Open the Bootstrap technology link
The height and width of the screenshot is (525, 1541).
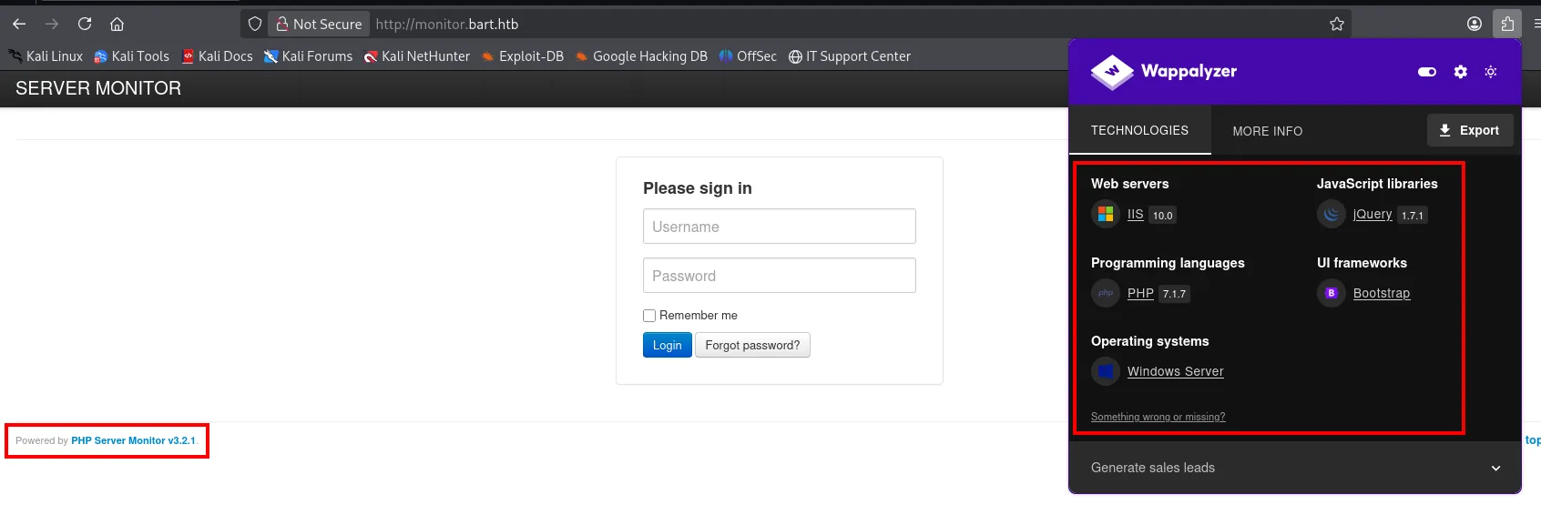click(x=1382, y=293)
